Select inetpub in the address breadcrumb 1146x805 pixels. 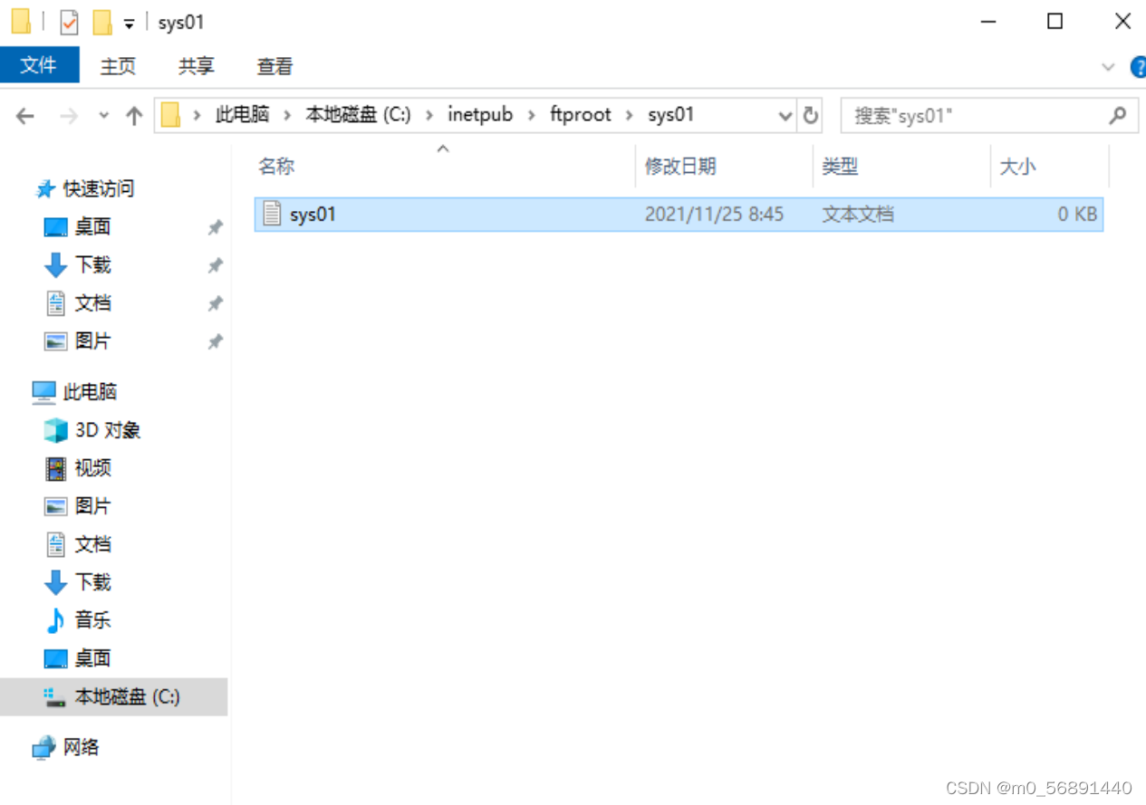point(480,115)
